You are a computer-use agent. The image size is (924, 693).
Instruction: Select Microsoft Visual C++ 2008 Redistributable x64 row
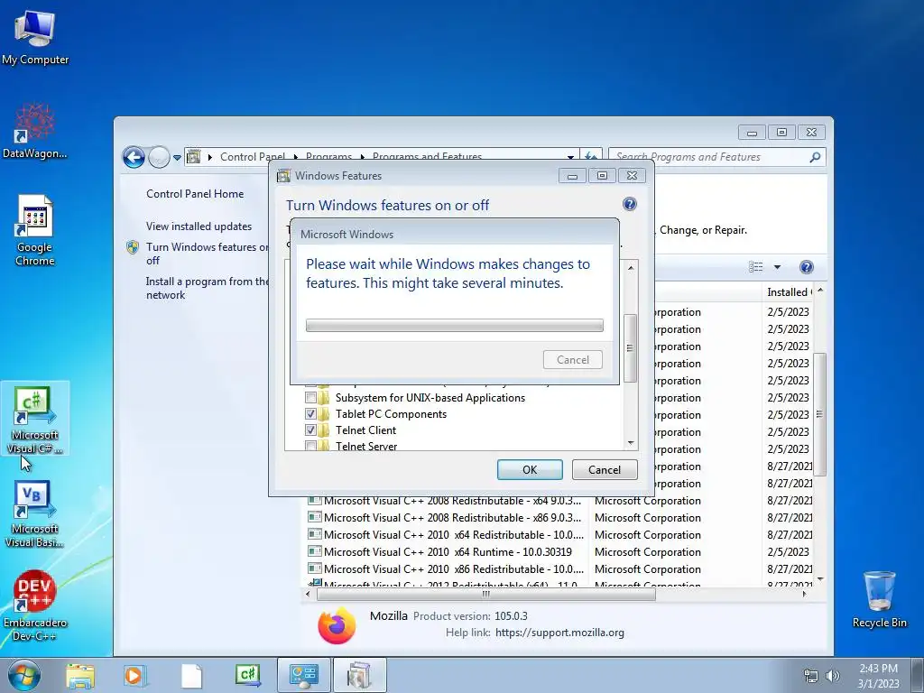tap(558, 501)
